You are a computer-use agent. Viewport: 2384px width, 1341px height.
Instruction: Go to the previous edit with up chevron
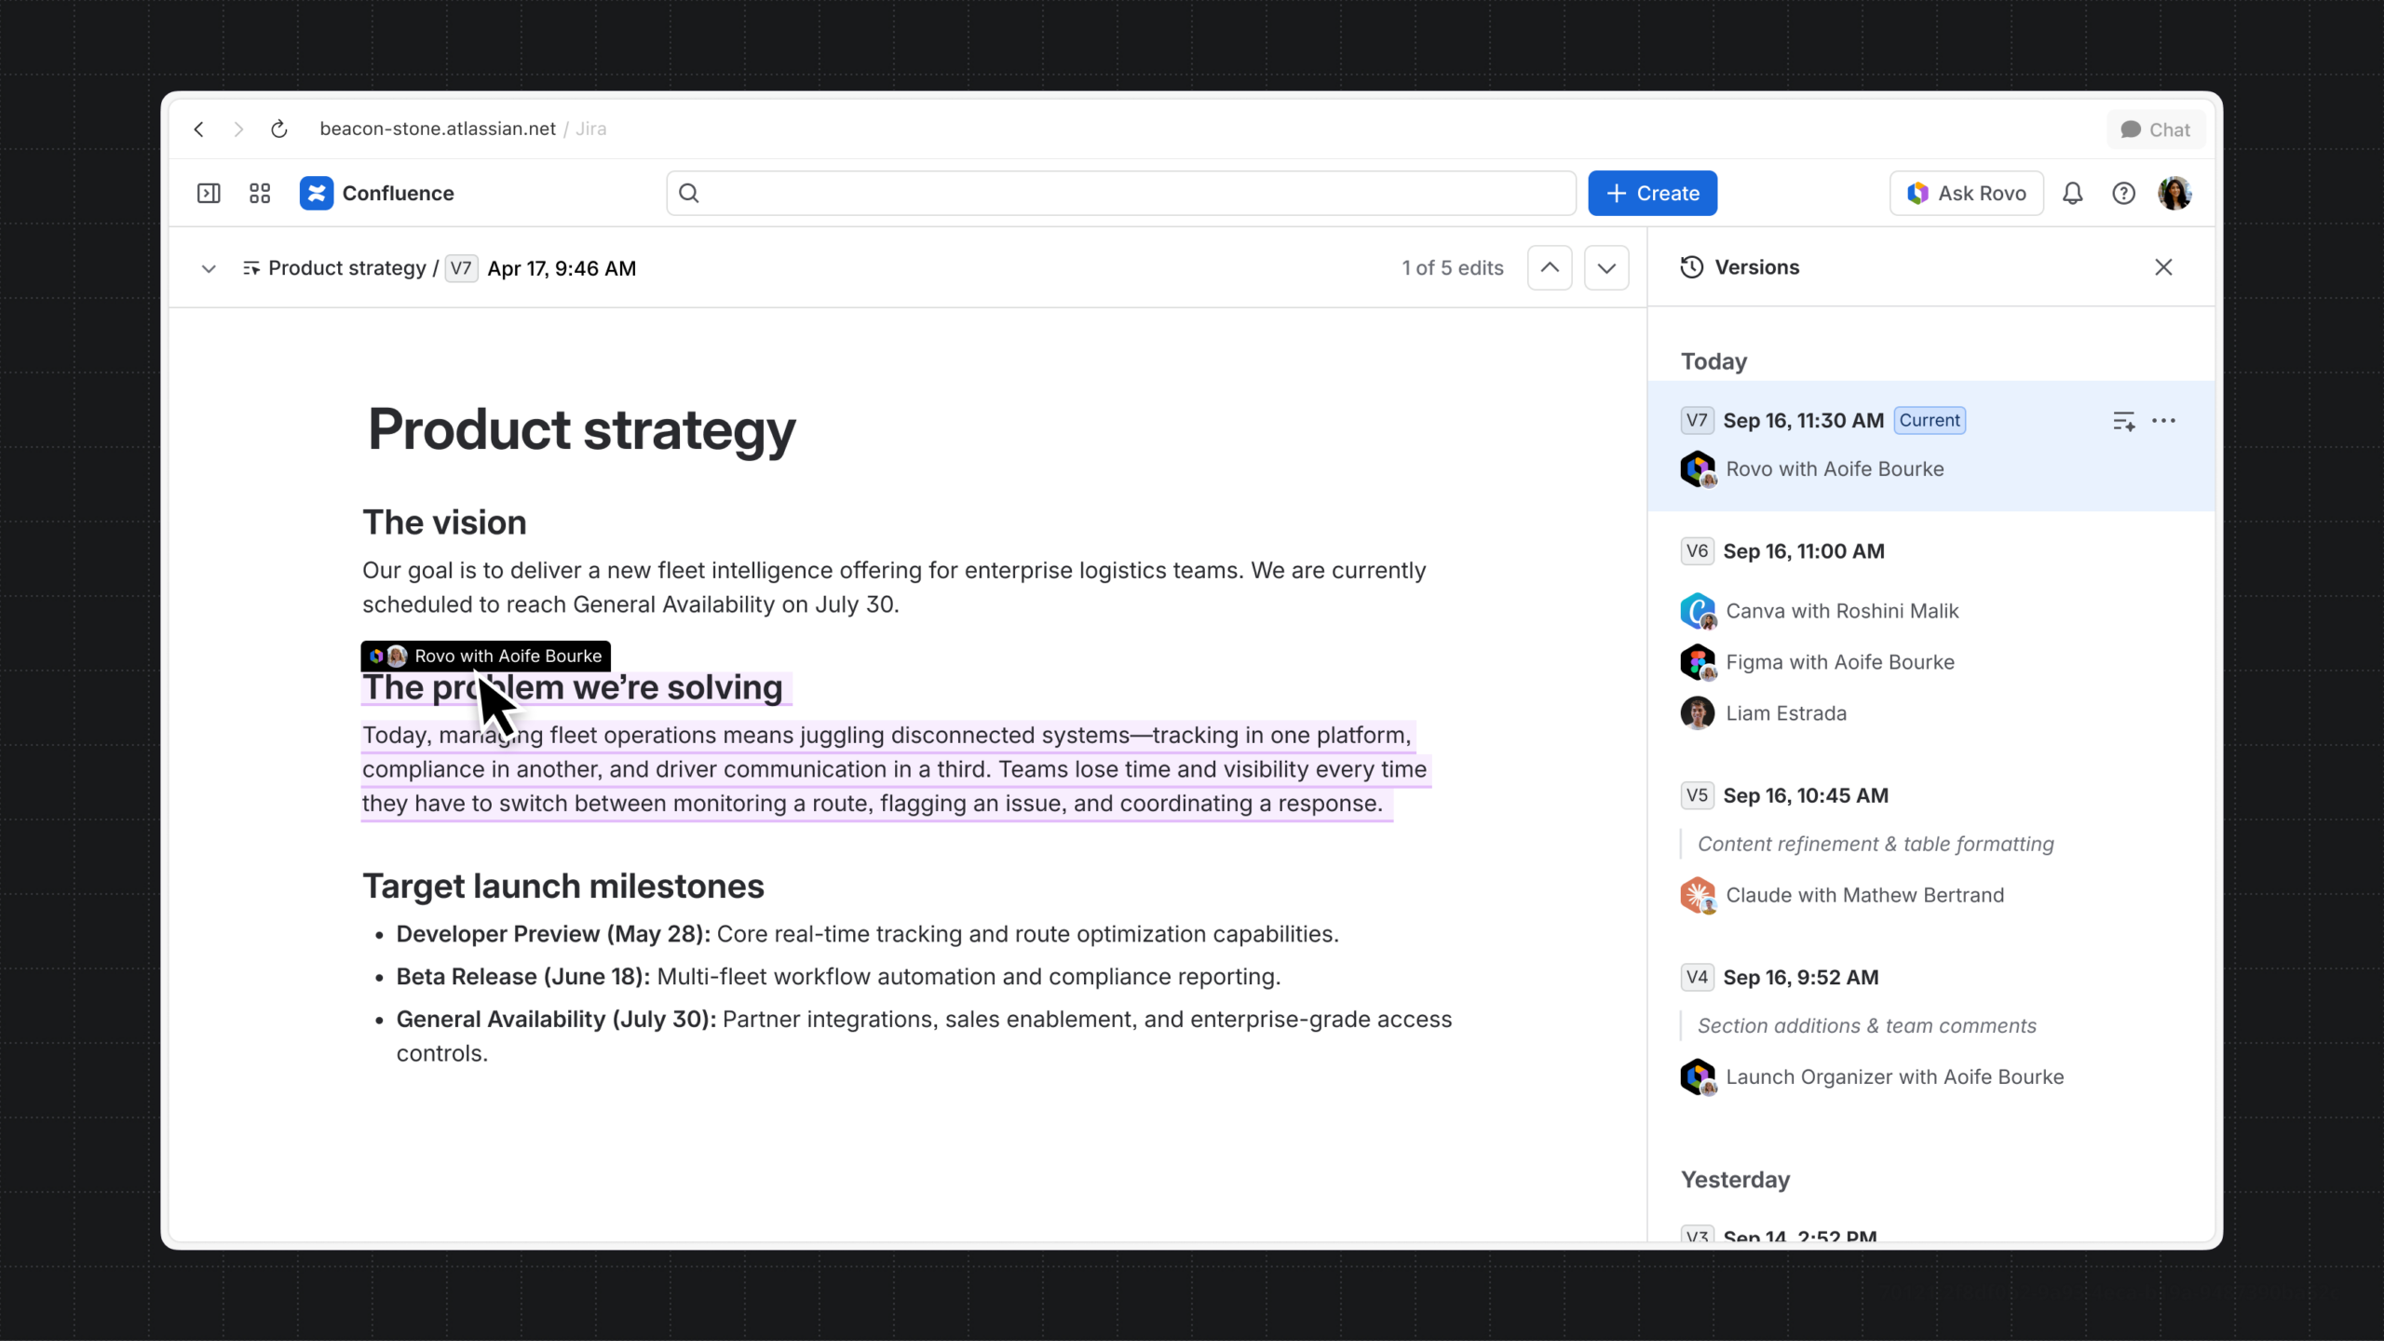click(1550, 268)
